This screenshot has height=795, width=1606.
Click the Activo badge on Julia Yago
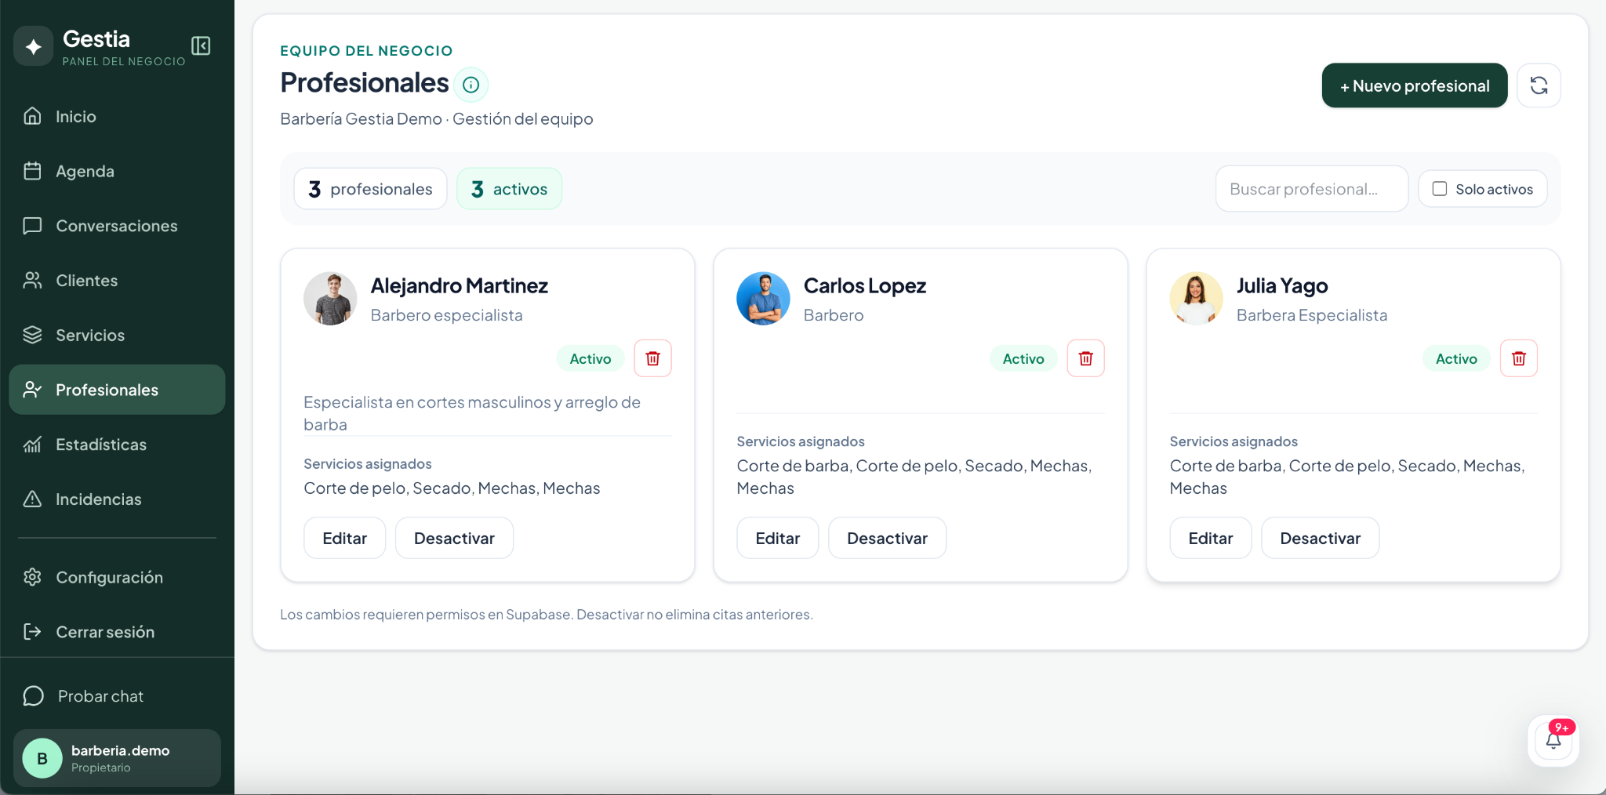[1455, 358]
